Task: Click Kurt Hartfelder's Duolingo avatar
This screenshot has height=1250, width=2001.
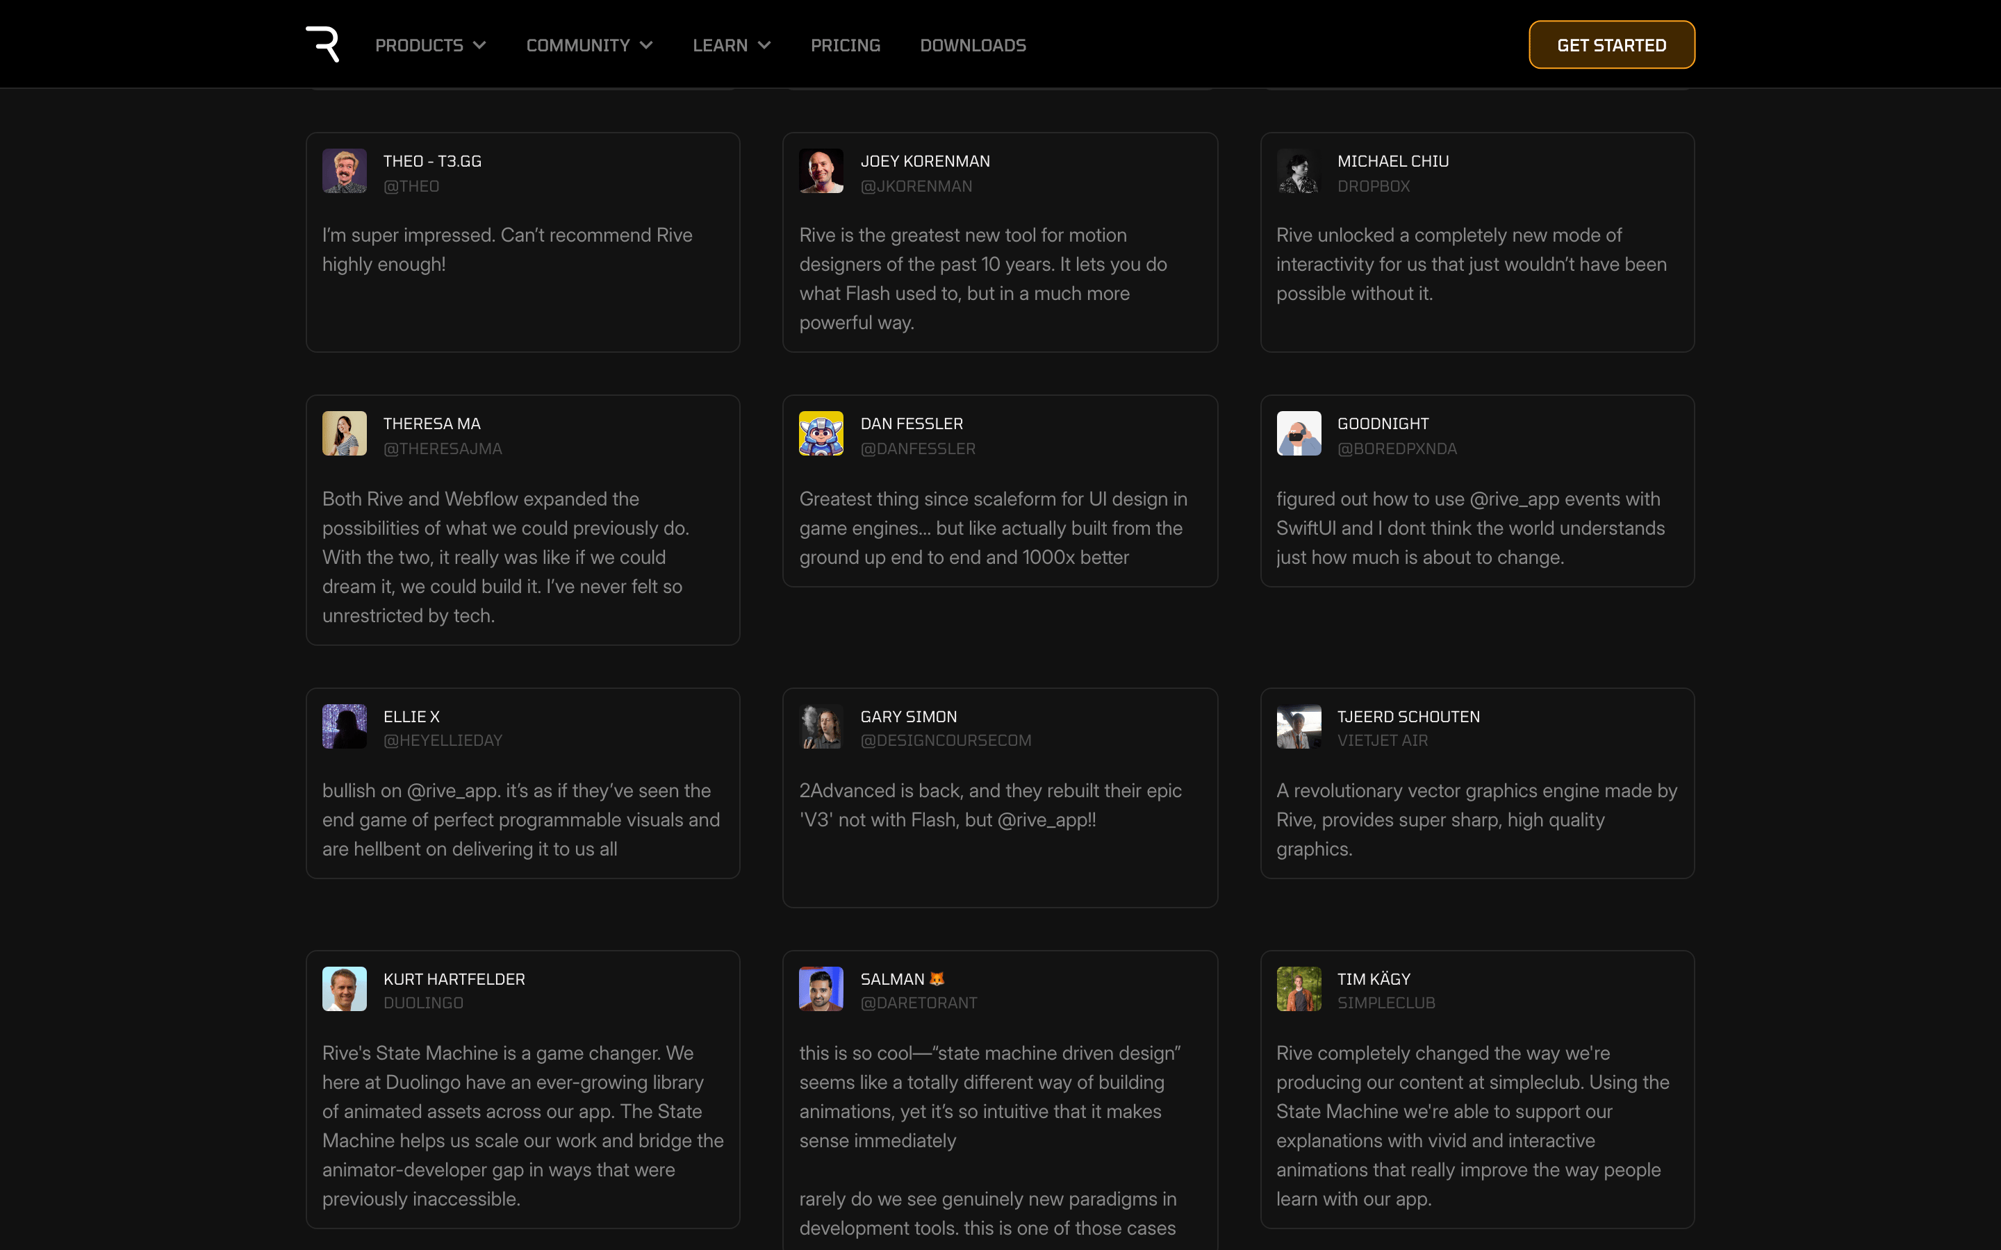Action: click(344, 989)
